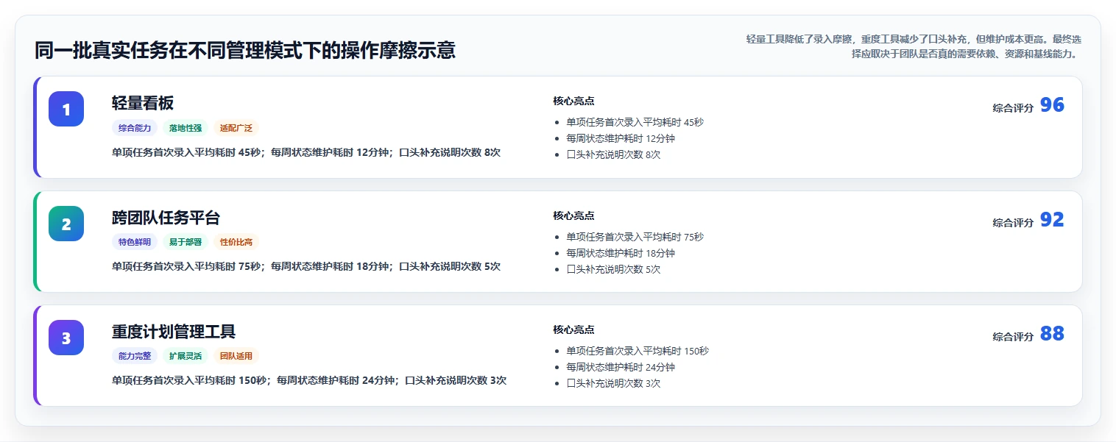This screenshot has height=442, width=1116.
Task: Select the 轻量看板 card title
Action: [x=143, y=103]
